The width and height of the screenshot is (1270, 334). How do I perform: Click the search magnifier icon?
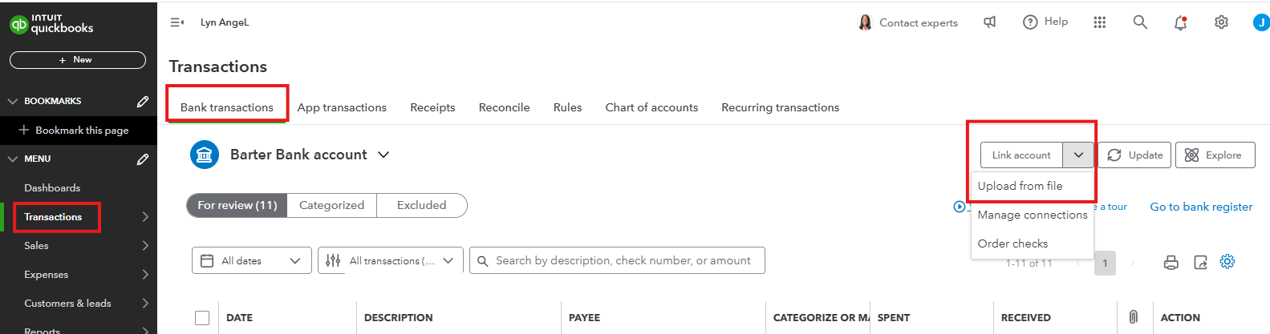(1140, 22)
